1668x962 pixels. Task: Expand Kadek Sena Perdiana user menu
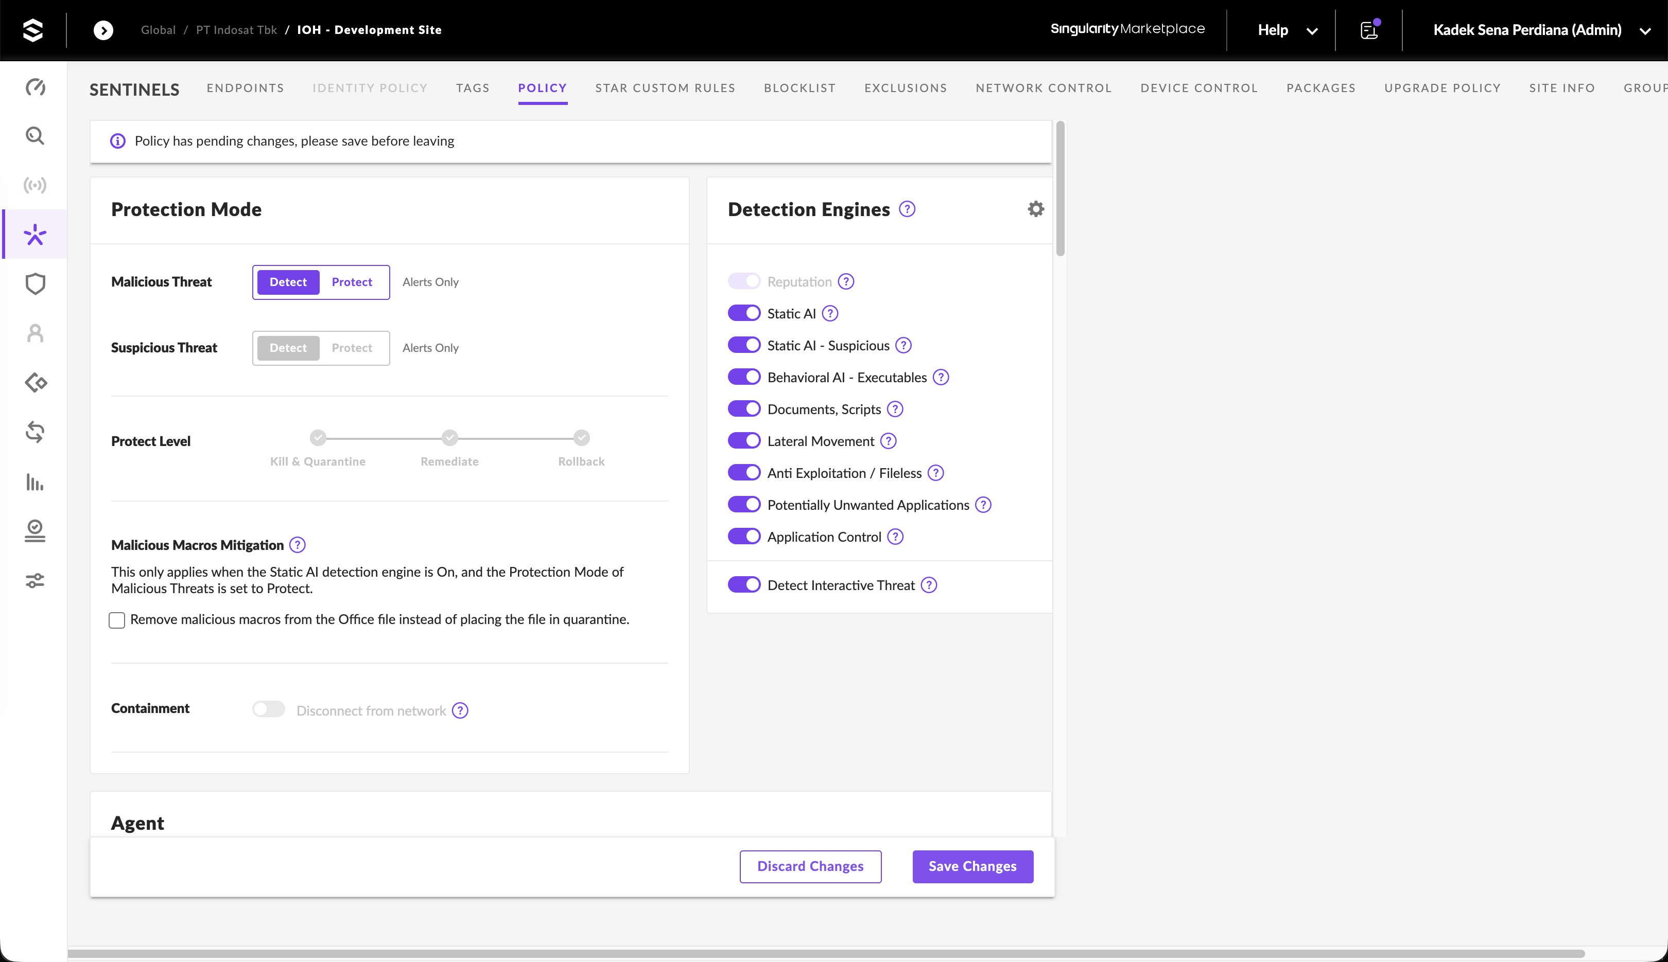(x=1542, y=30)
